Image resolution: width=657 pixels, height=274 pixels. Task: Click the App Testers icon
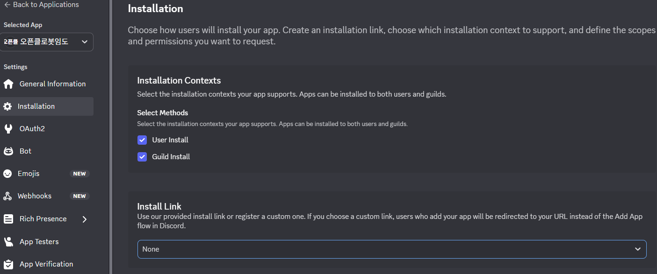click(8, 242)
